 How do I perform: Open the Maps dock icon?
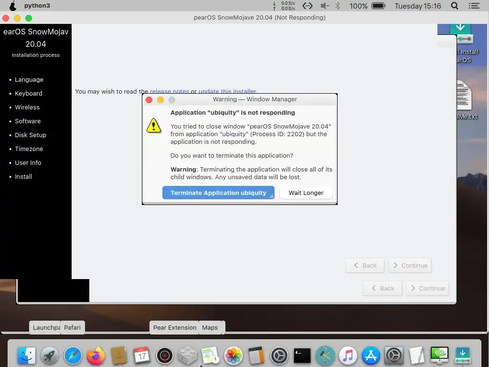[211, 355]
